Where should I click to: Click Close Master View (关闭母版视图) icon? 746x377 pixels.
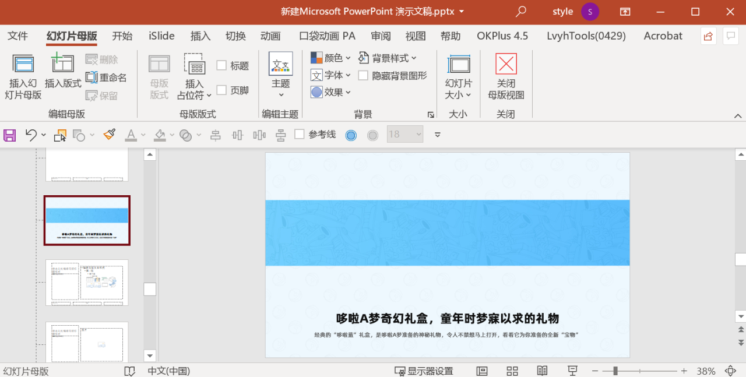click(x=506, y=64)
